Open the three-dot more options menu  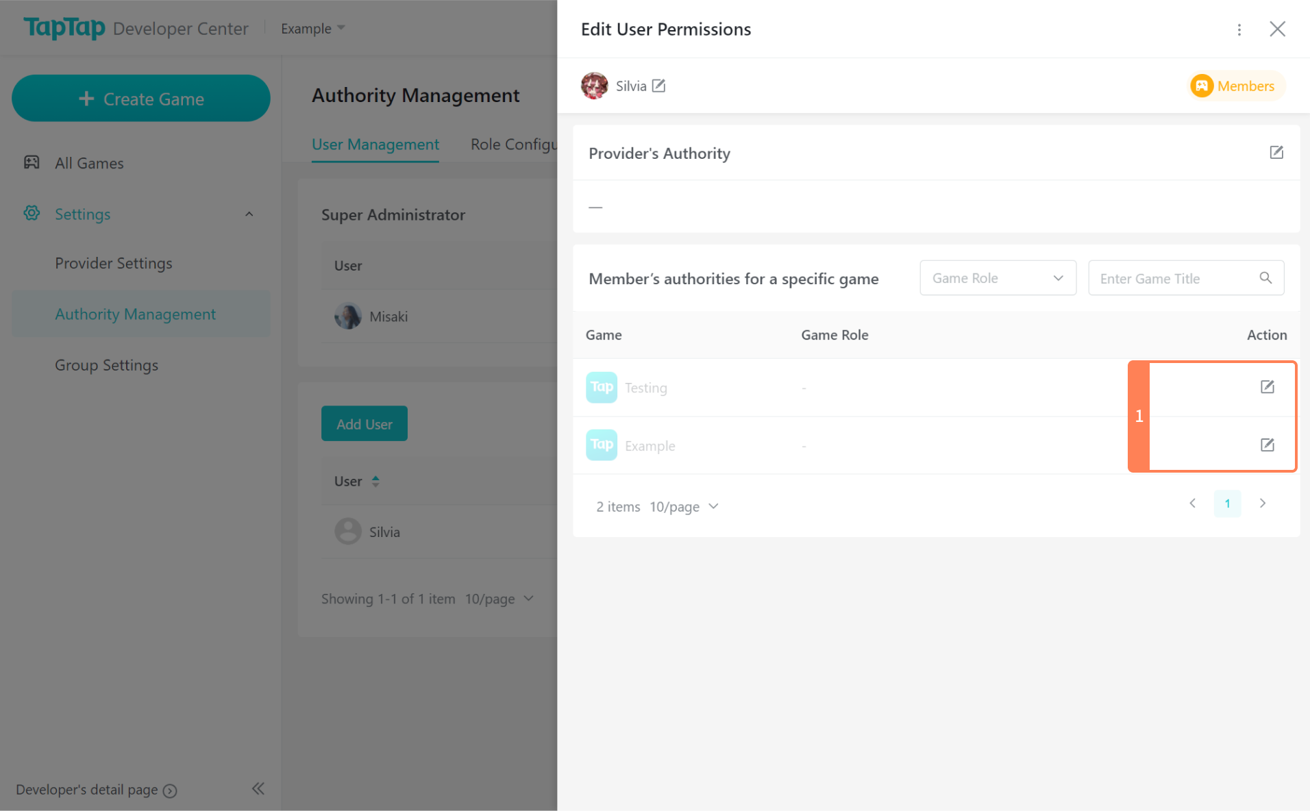(x=1239, y=29)
